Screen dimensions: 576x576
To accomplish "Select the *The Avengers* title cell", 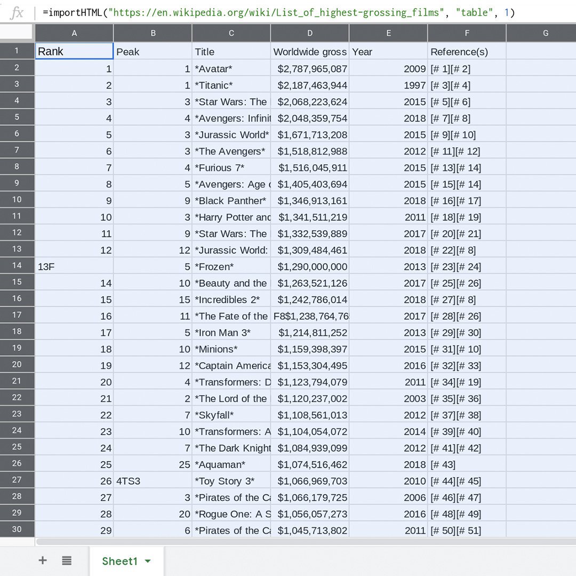I will click(x=231, y=151).
